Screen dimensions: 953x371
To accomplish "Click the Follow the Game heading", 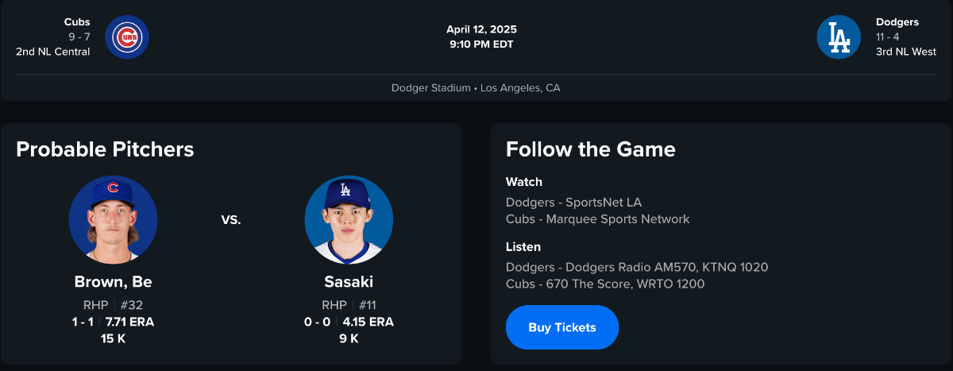I will point(590,149).
